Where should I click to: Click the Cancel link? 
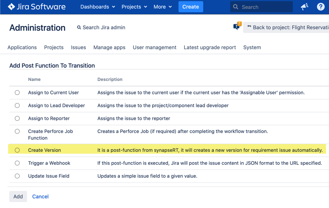coord(40,197)
